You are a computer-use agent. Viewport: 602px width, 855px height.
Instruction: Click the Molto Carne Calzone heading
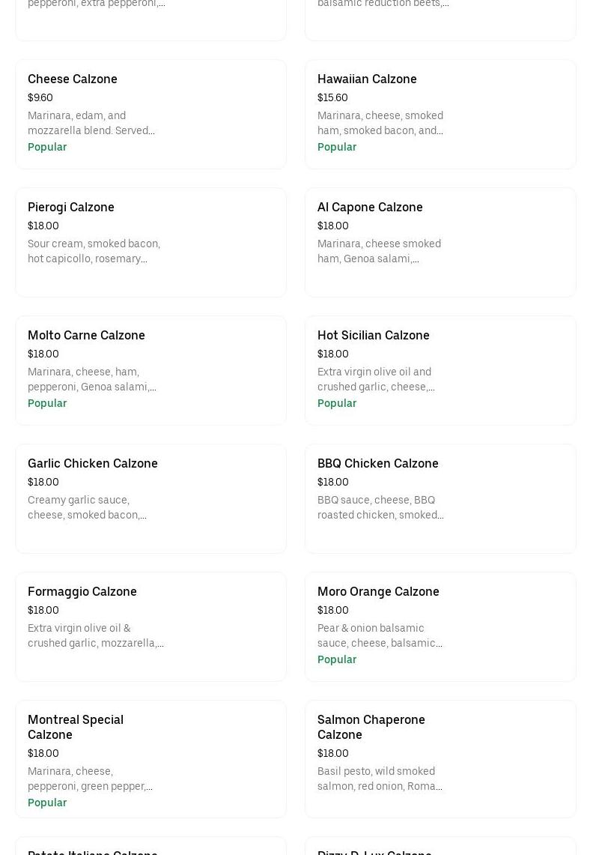[x=86, y=335]
